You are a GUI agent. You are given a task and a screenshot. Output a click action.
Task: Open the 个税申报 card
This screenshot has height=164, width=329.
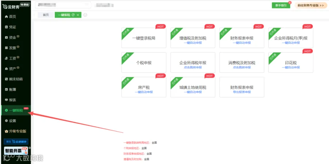click(144, 62)
